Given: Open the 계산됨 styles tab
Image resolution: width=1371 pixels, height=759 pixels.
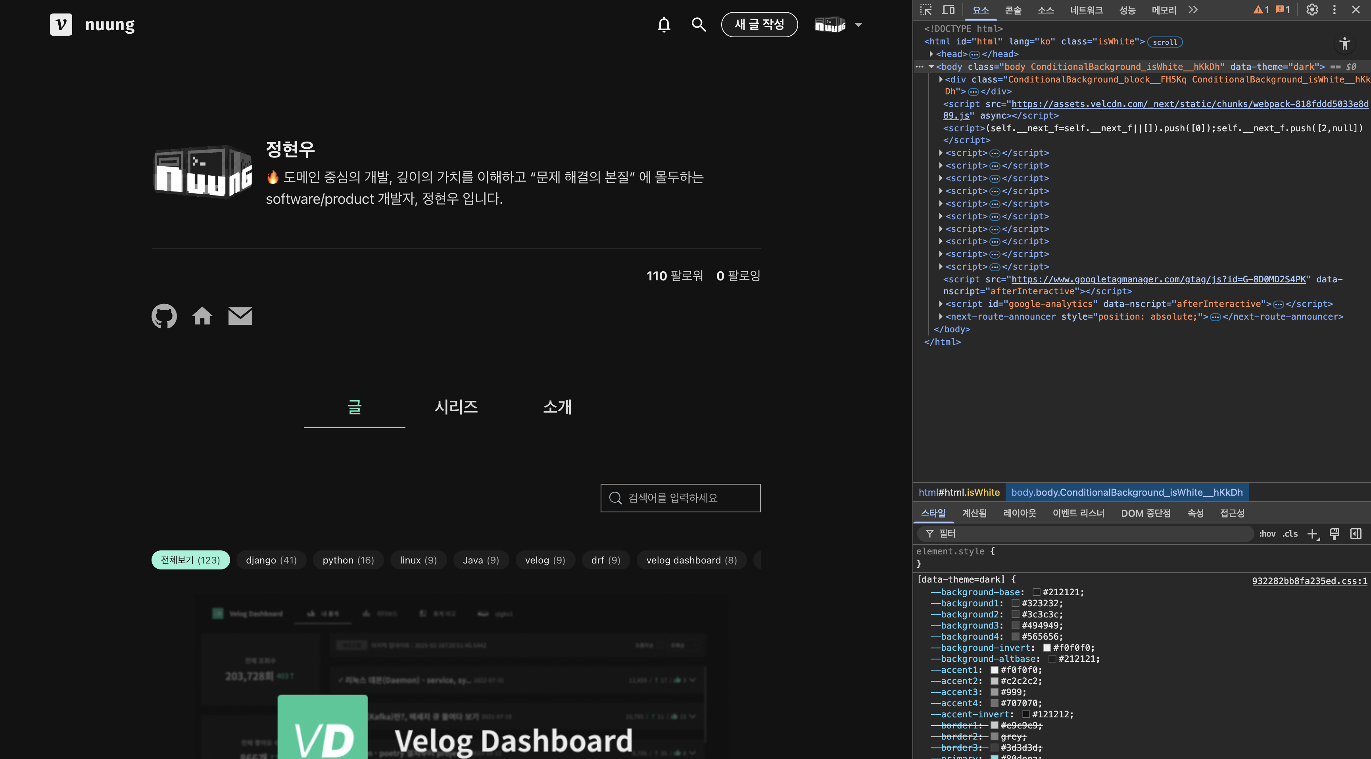Looking at the screenshot, I should click(x=974, y=513).
